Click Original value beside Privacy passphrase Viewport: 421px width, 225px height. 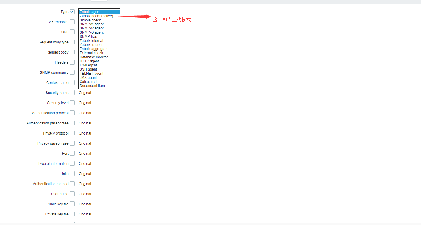(x=85, y=143)
